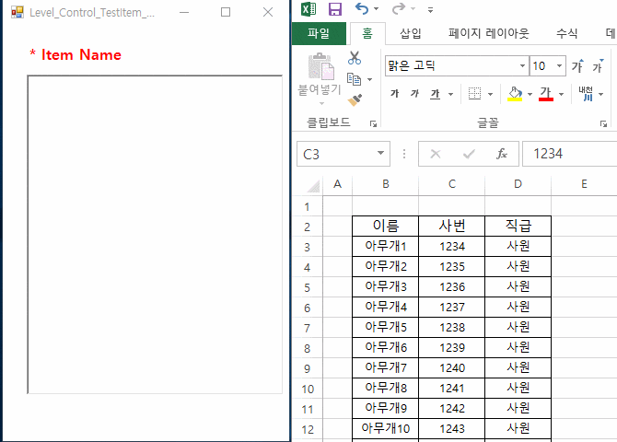Click the select all corner triangle
Image resolution: width=617 pixels, height=442 pixels.
tap(313, 185)
